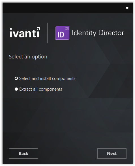Click the Select an option heading
Image resolution: width=135 pixels, height=166 pixels.
(x=28, y=57)
